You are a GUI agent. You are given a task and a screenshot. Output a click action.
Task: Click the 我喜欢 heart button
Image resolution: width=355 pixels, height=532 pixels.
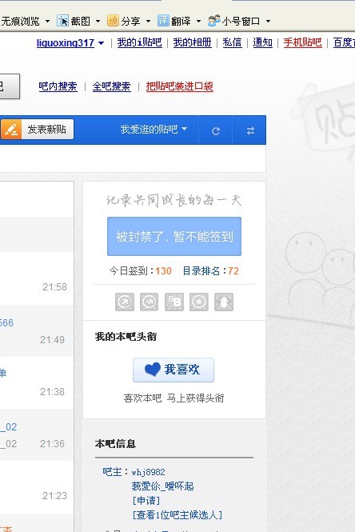point(174,370)
